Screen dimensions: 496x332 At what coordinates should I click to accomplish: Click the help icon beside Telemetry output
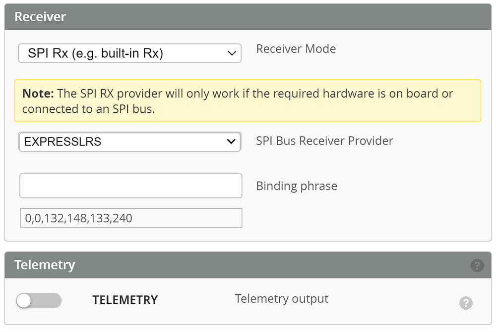(466, 303)
